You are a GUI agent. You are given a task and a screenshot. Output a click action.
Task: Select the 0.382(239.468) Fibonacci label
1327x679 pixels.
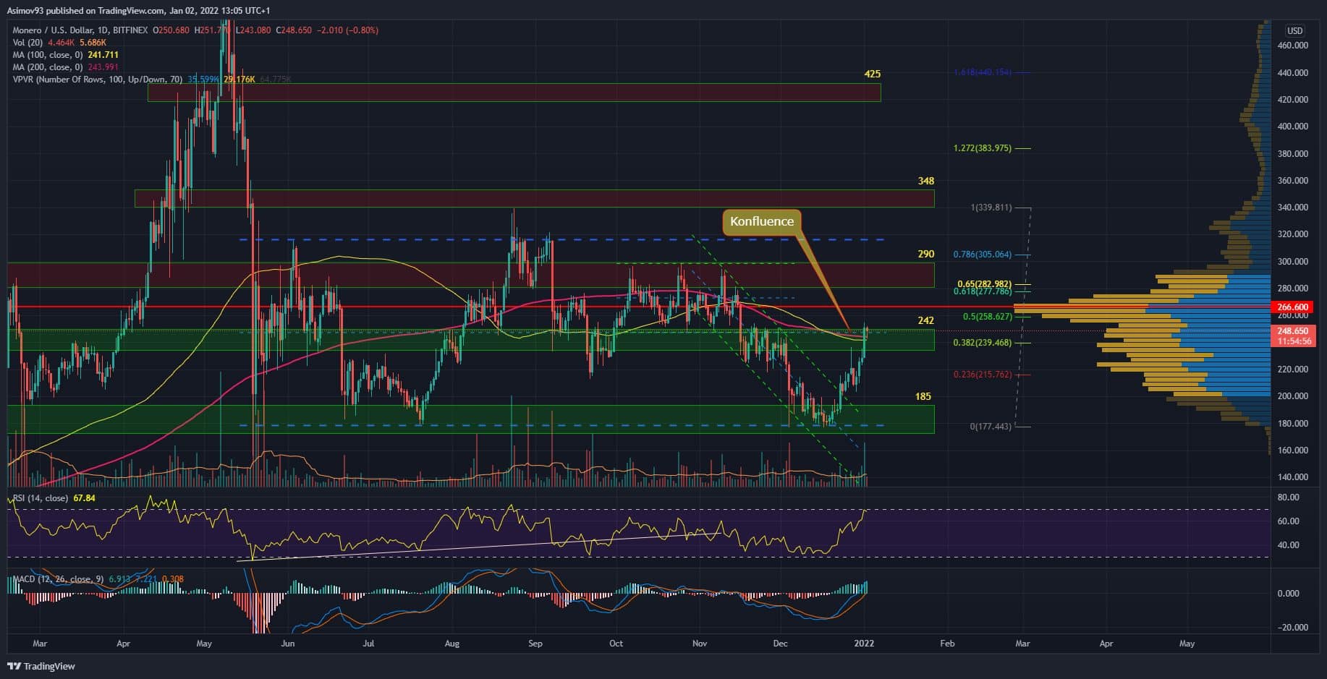(983, 343)
